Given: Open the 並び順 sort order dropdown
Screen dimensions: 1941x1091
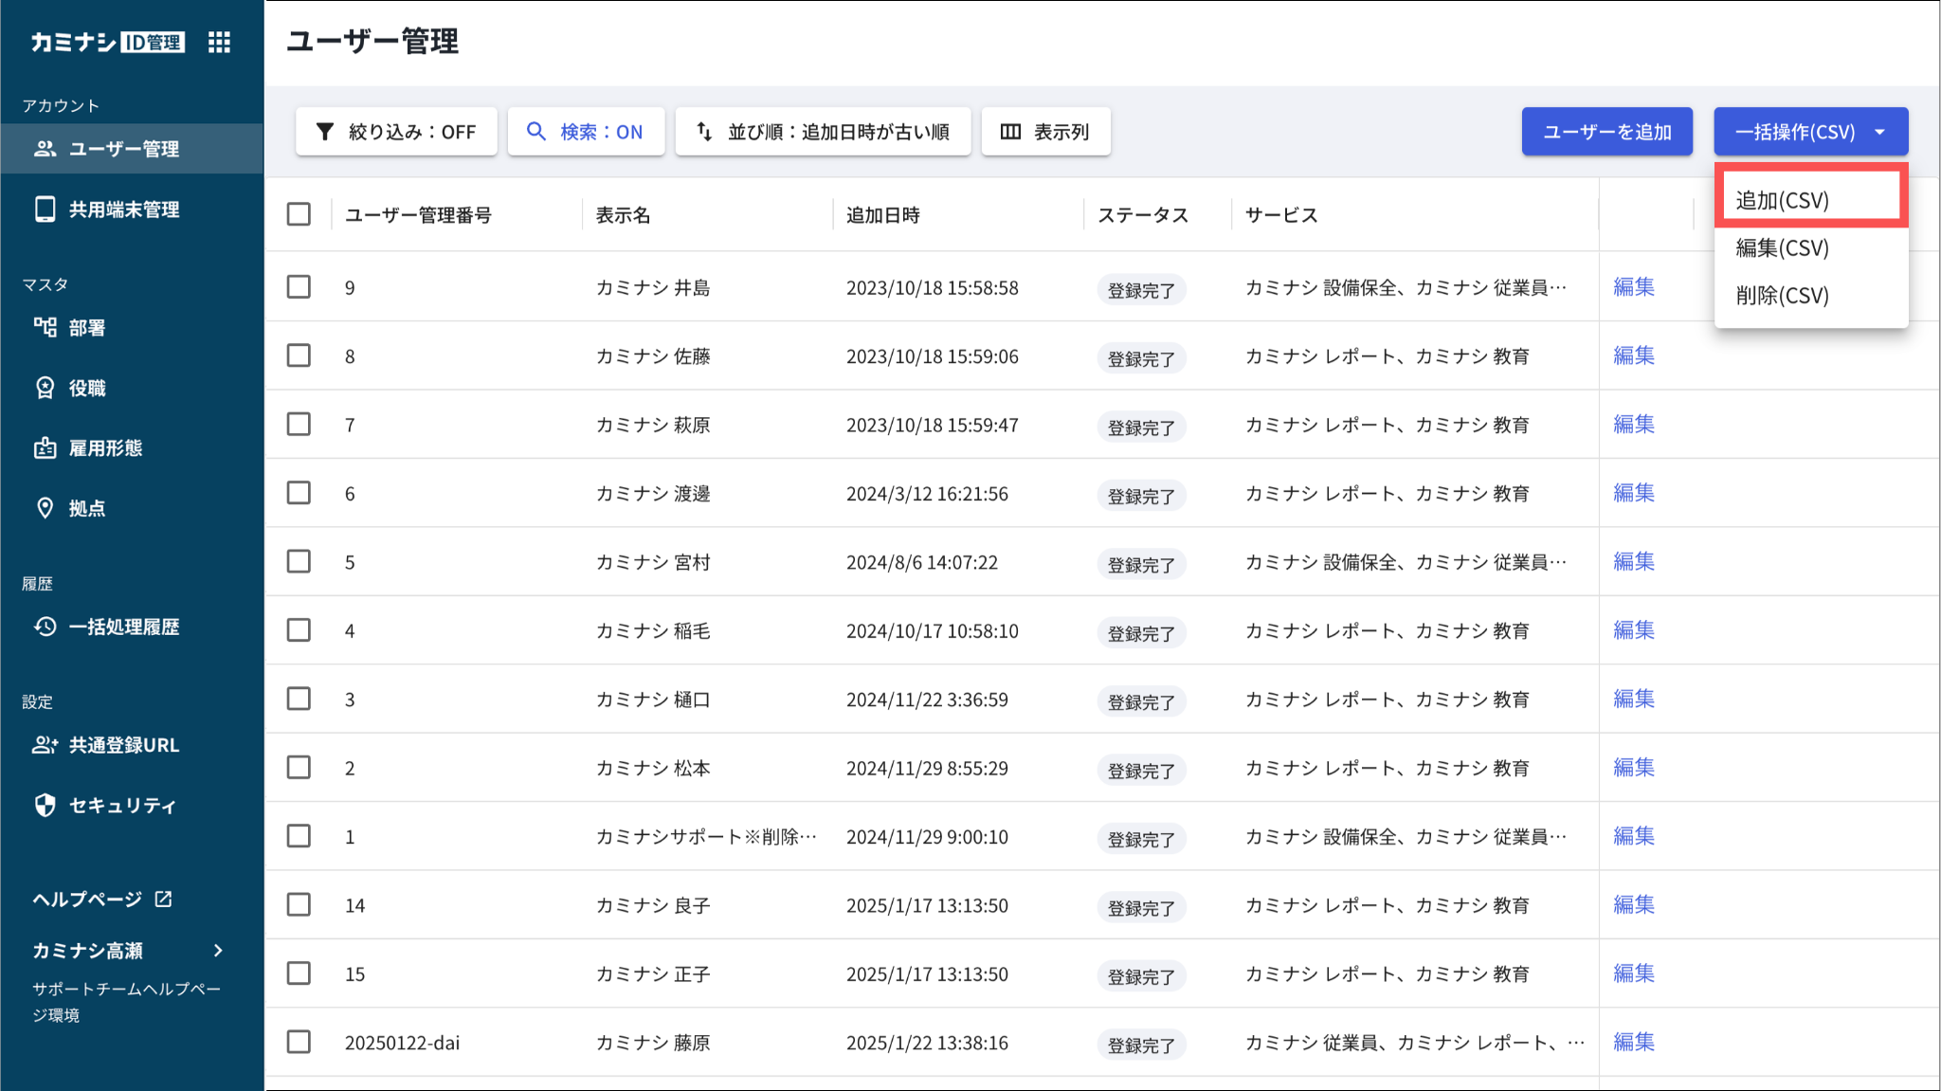Looking at the screenshot, I should click(x=823, y=132).
